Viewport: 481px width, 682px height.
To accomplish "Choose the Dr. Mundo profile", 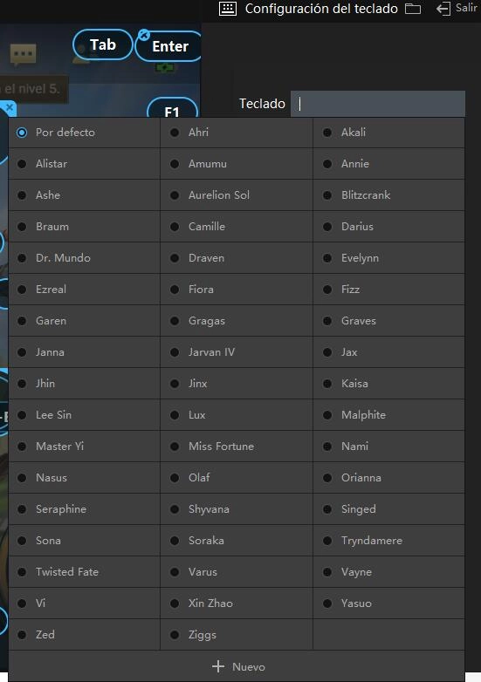I will tap(85, 258).
